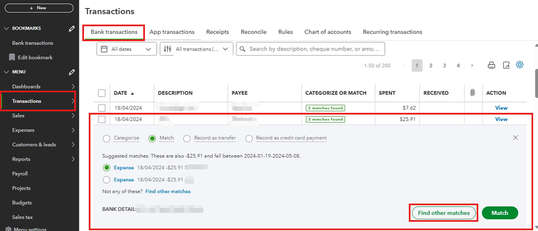Select the Categorize radio button
This screenshot has width=538, height=231.
pos(106,138)
